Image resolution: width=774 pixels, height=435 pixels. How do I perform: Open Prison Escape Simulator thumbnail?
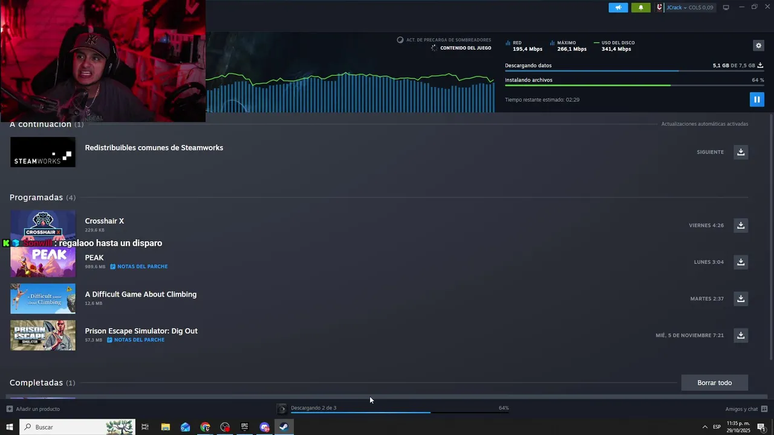point(43,335)
